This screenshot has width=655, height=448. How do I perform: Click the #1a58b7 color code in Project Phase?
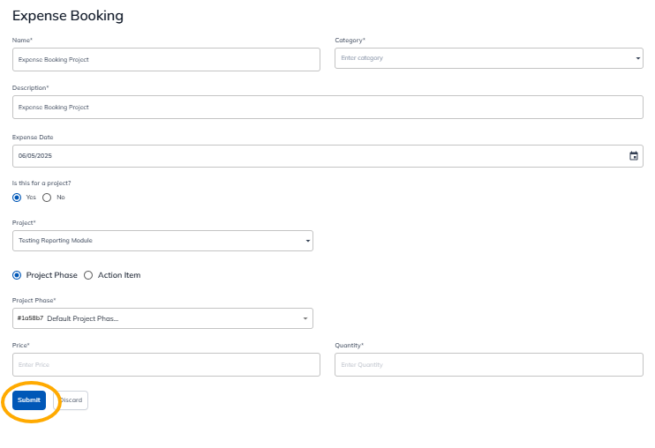pyautogui.click(x=30, y=318)
